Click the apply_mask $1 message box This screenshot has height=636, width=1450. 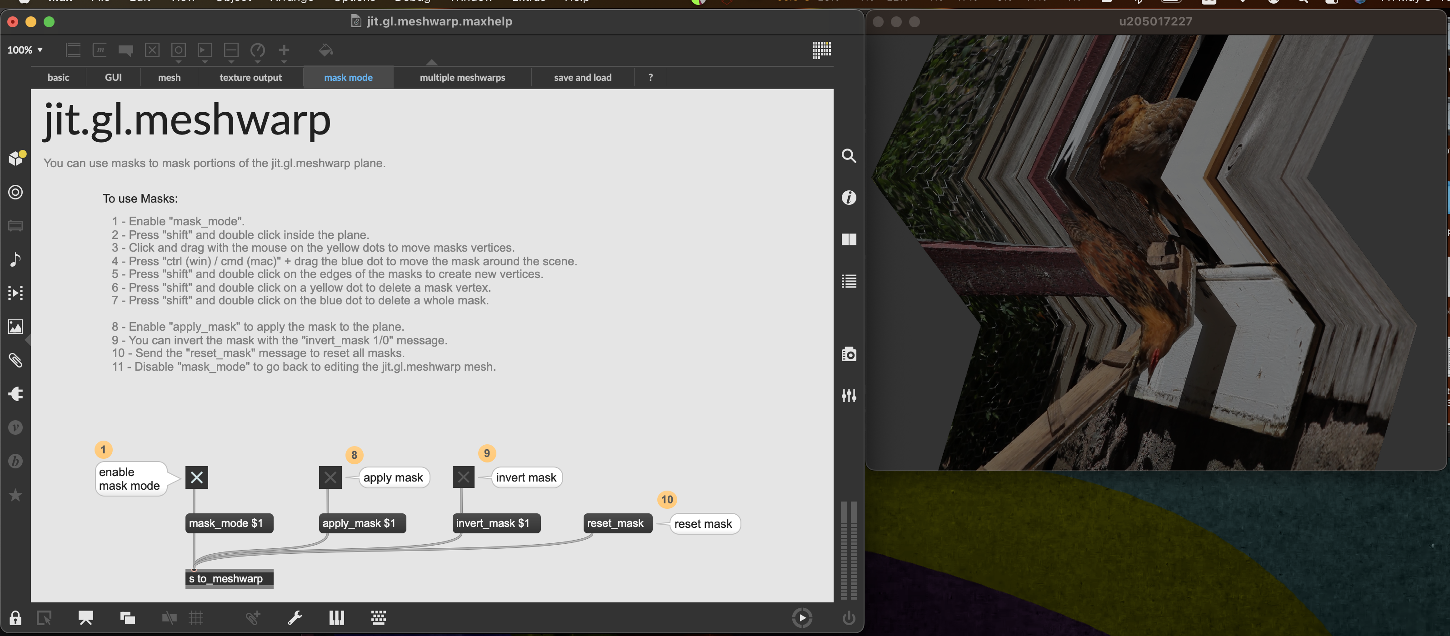[362, 523]
